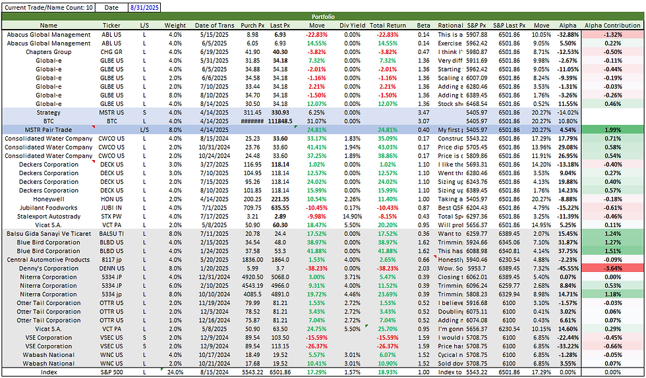The height and width of the screenshot is (378, 646).
Task: Click the 'Current Trade/Name Count: 10' cell
Action: point(49,7)
